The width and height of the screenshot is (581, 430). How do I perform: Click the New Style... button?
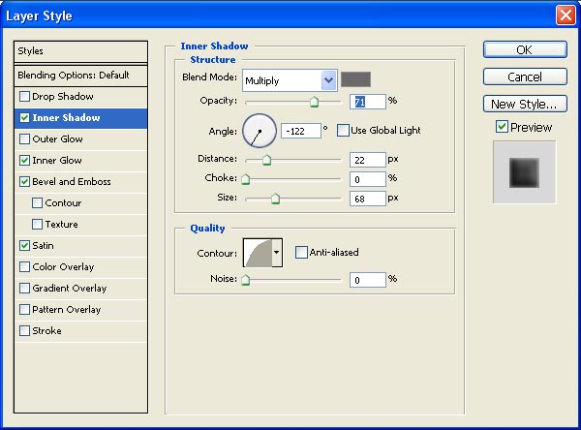[x=525, y=104]
